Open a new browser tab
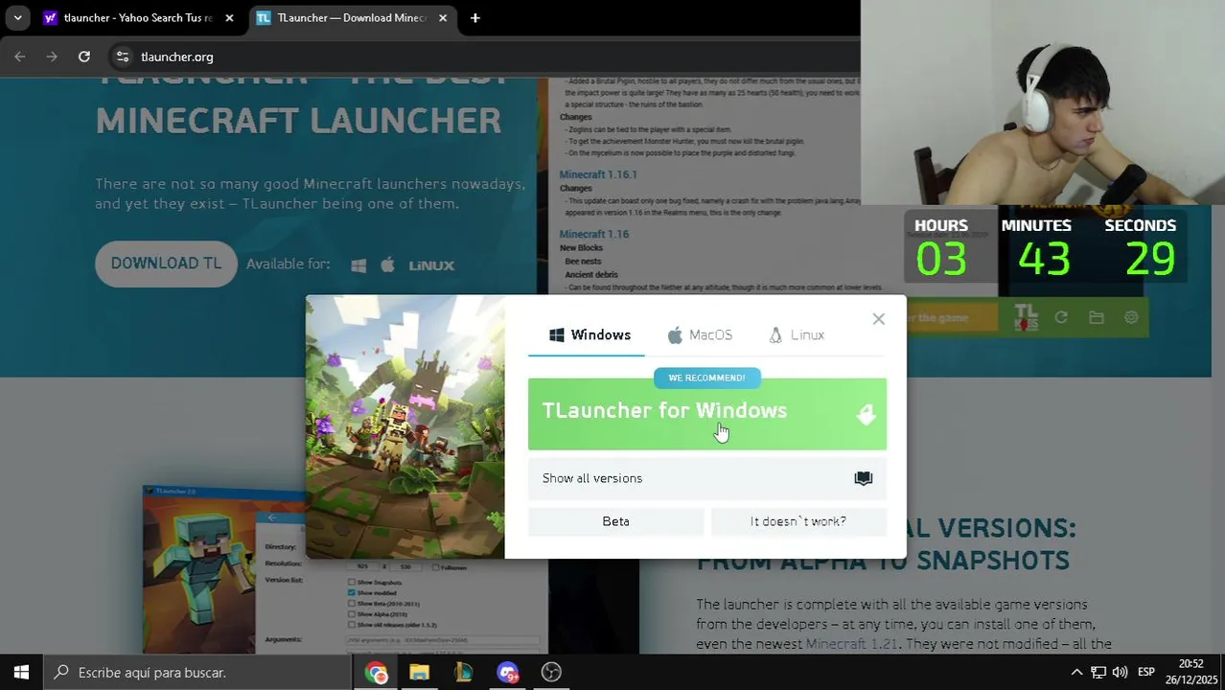The height and width of the screenshot is (690, 1225). click(474, 17)
